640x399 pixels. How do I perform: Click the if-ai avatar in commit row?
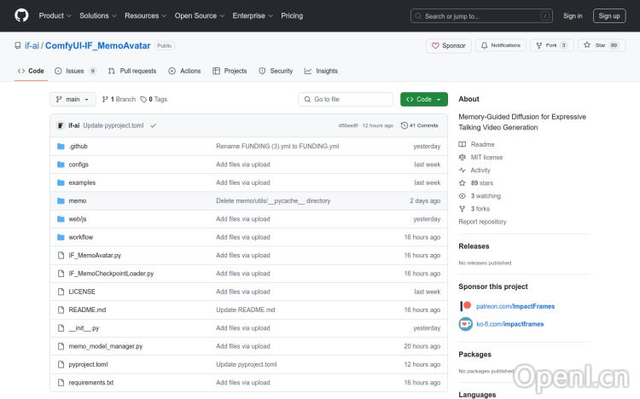(61, 125)
